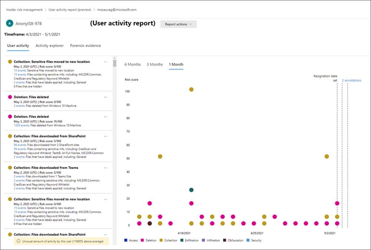Toggle the Deletion series in the chart legend
This screenshot has height=250, width=371.
150,240
